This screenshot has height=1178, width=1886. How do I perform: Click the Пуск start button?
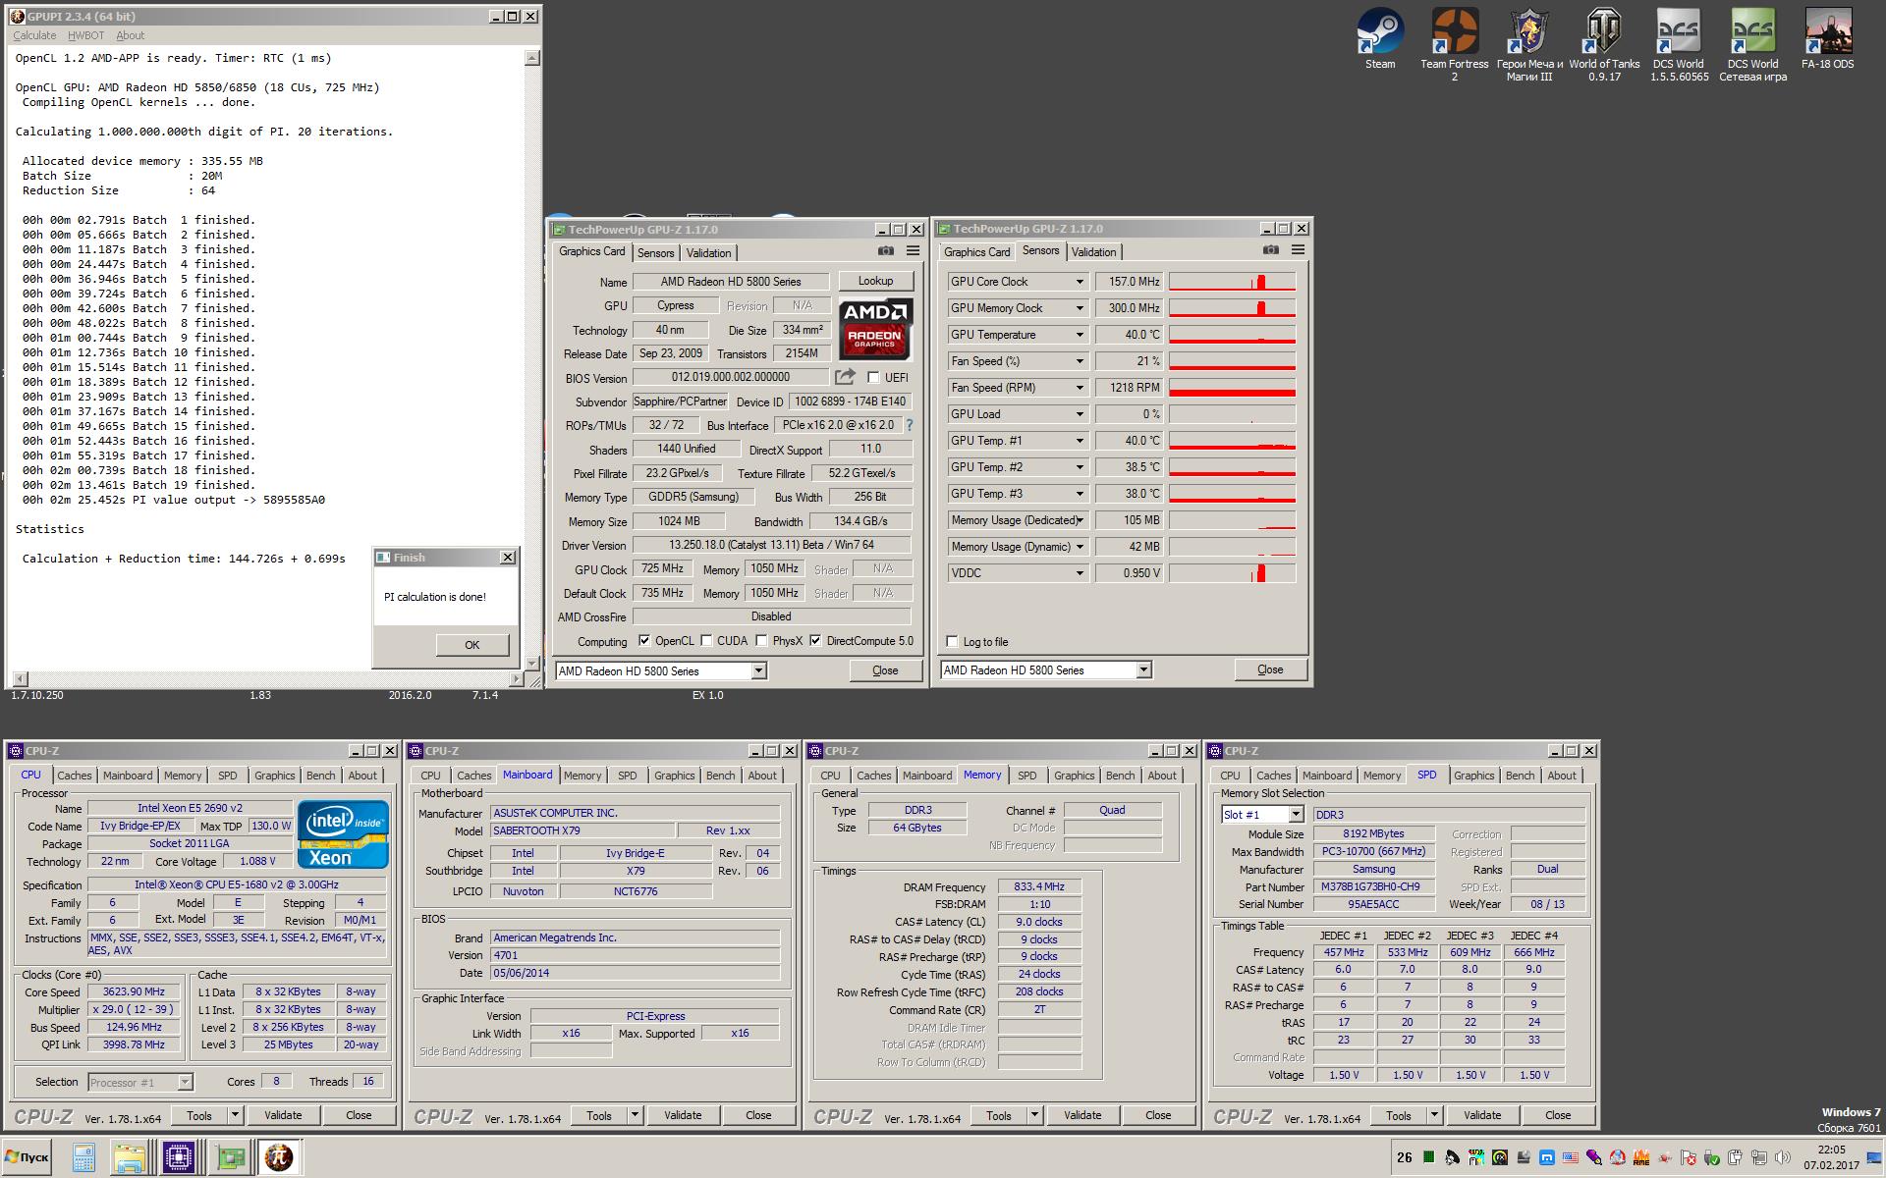click(x=27, y=1158)
